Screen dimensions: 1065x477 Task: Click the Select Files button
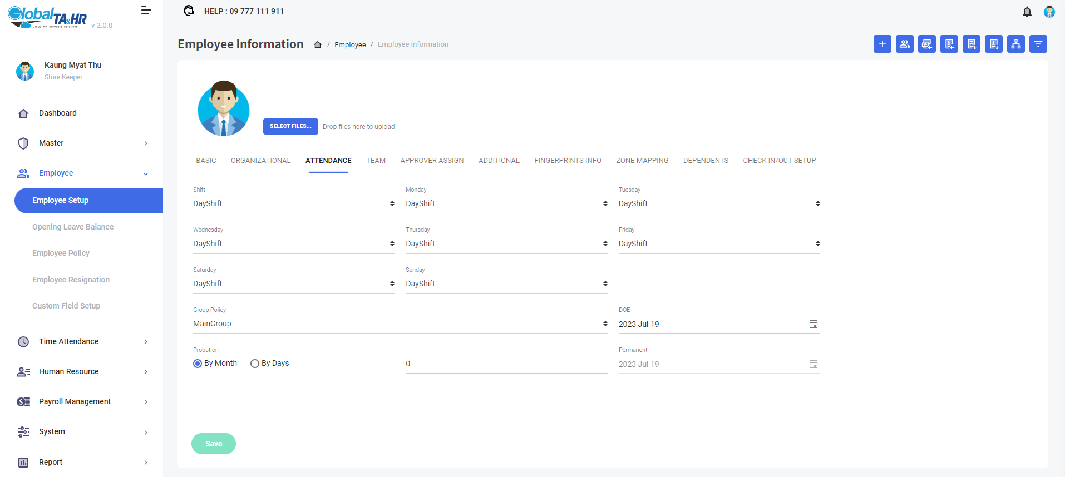[290, 126]
